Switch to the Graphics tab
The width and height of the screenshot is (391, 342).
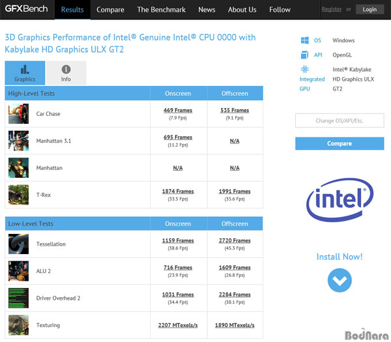(x=25, y=73)
